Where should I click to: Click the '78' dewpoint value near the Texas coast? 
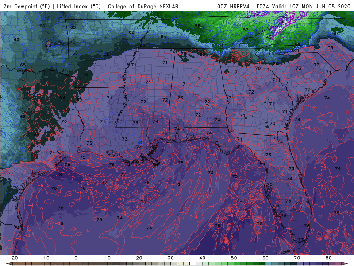tap(59, 174)
